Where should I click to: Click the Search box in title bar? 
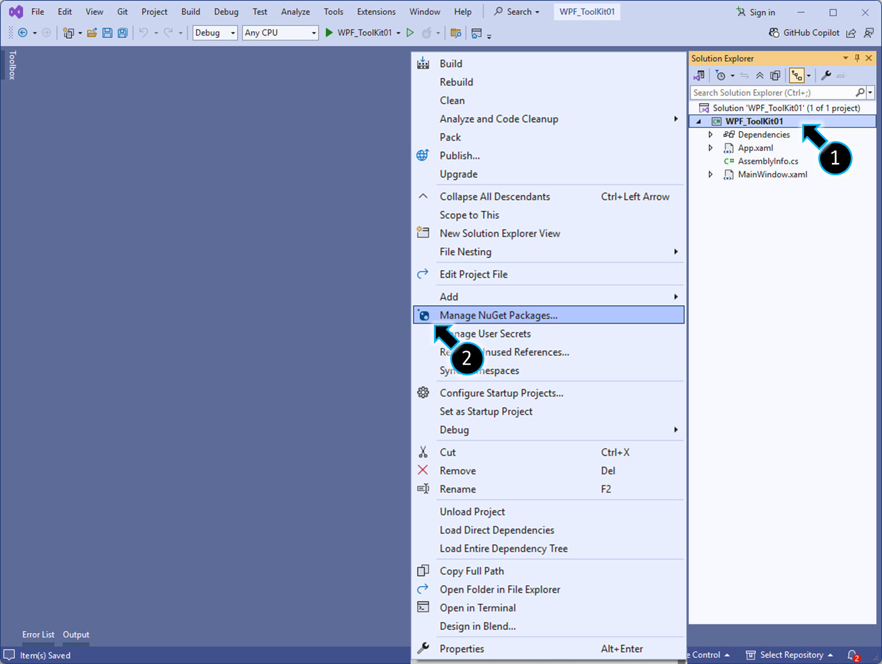click(517, 12)
